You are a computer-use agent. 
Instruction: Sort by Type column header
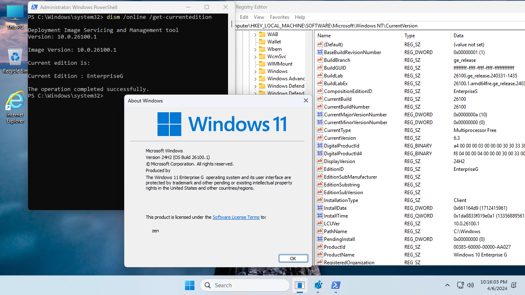click(426, 36)
